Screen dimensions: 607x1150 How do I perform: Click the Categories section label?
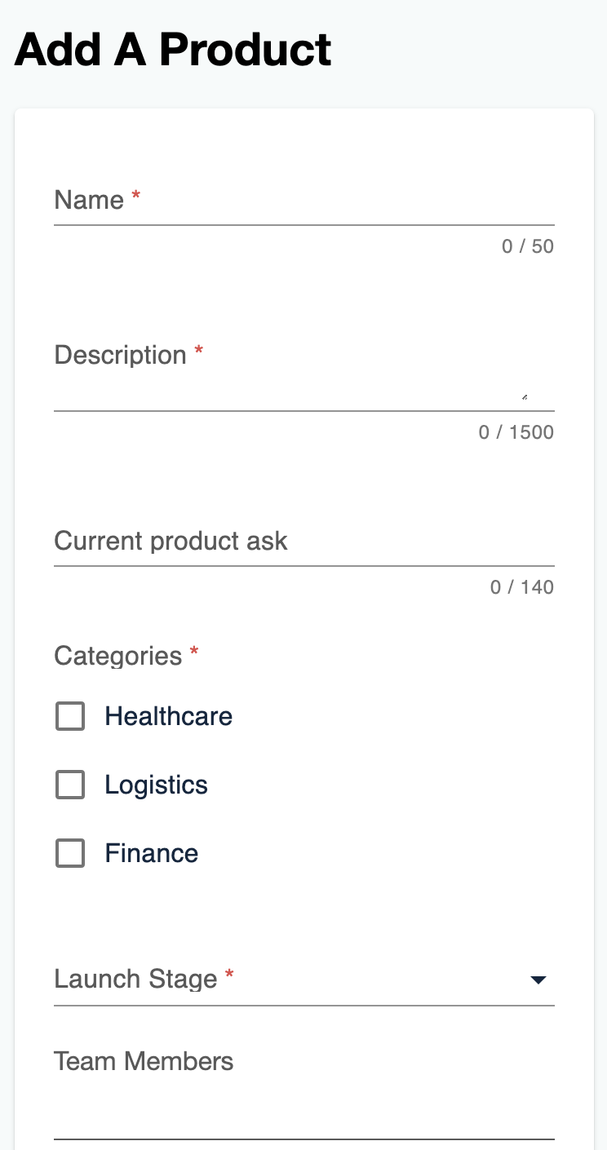tap(117, 656)
